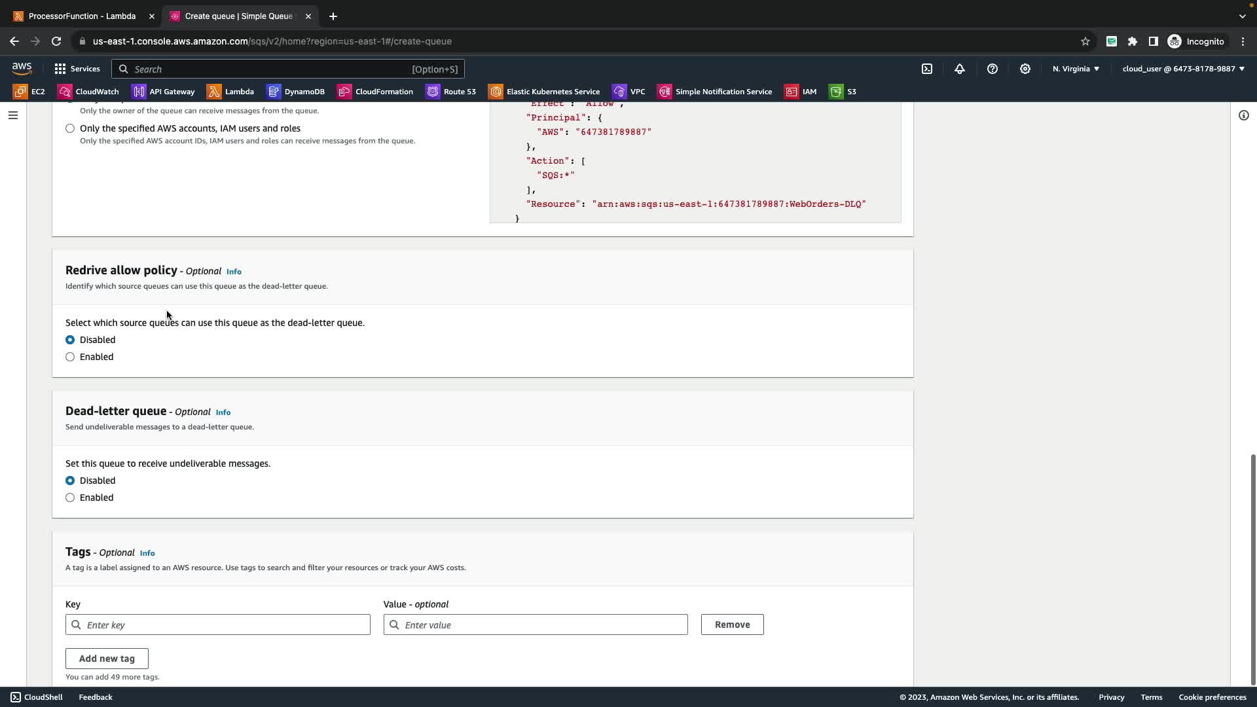Open the right-side info panel icon
The image size is (1257, 707).
(1243, 115)
